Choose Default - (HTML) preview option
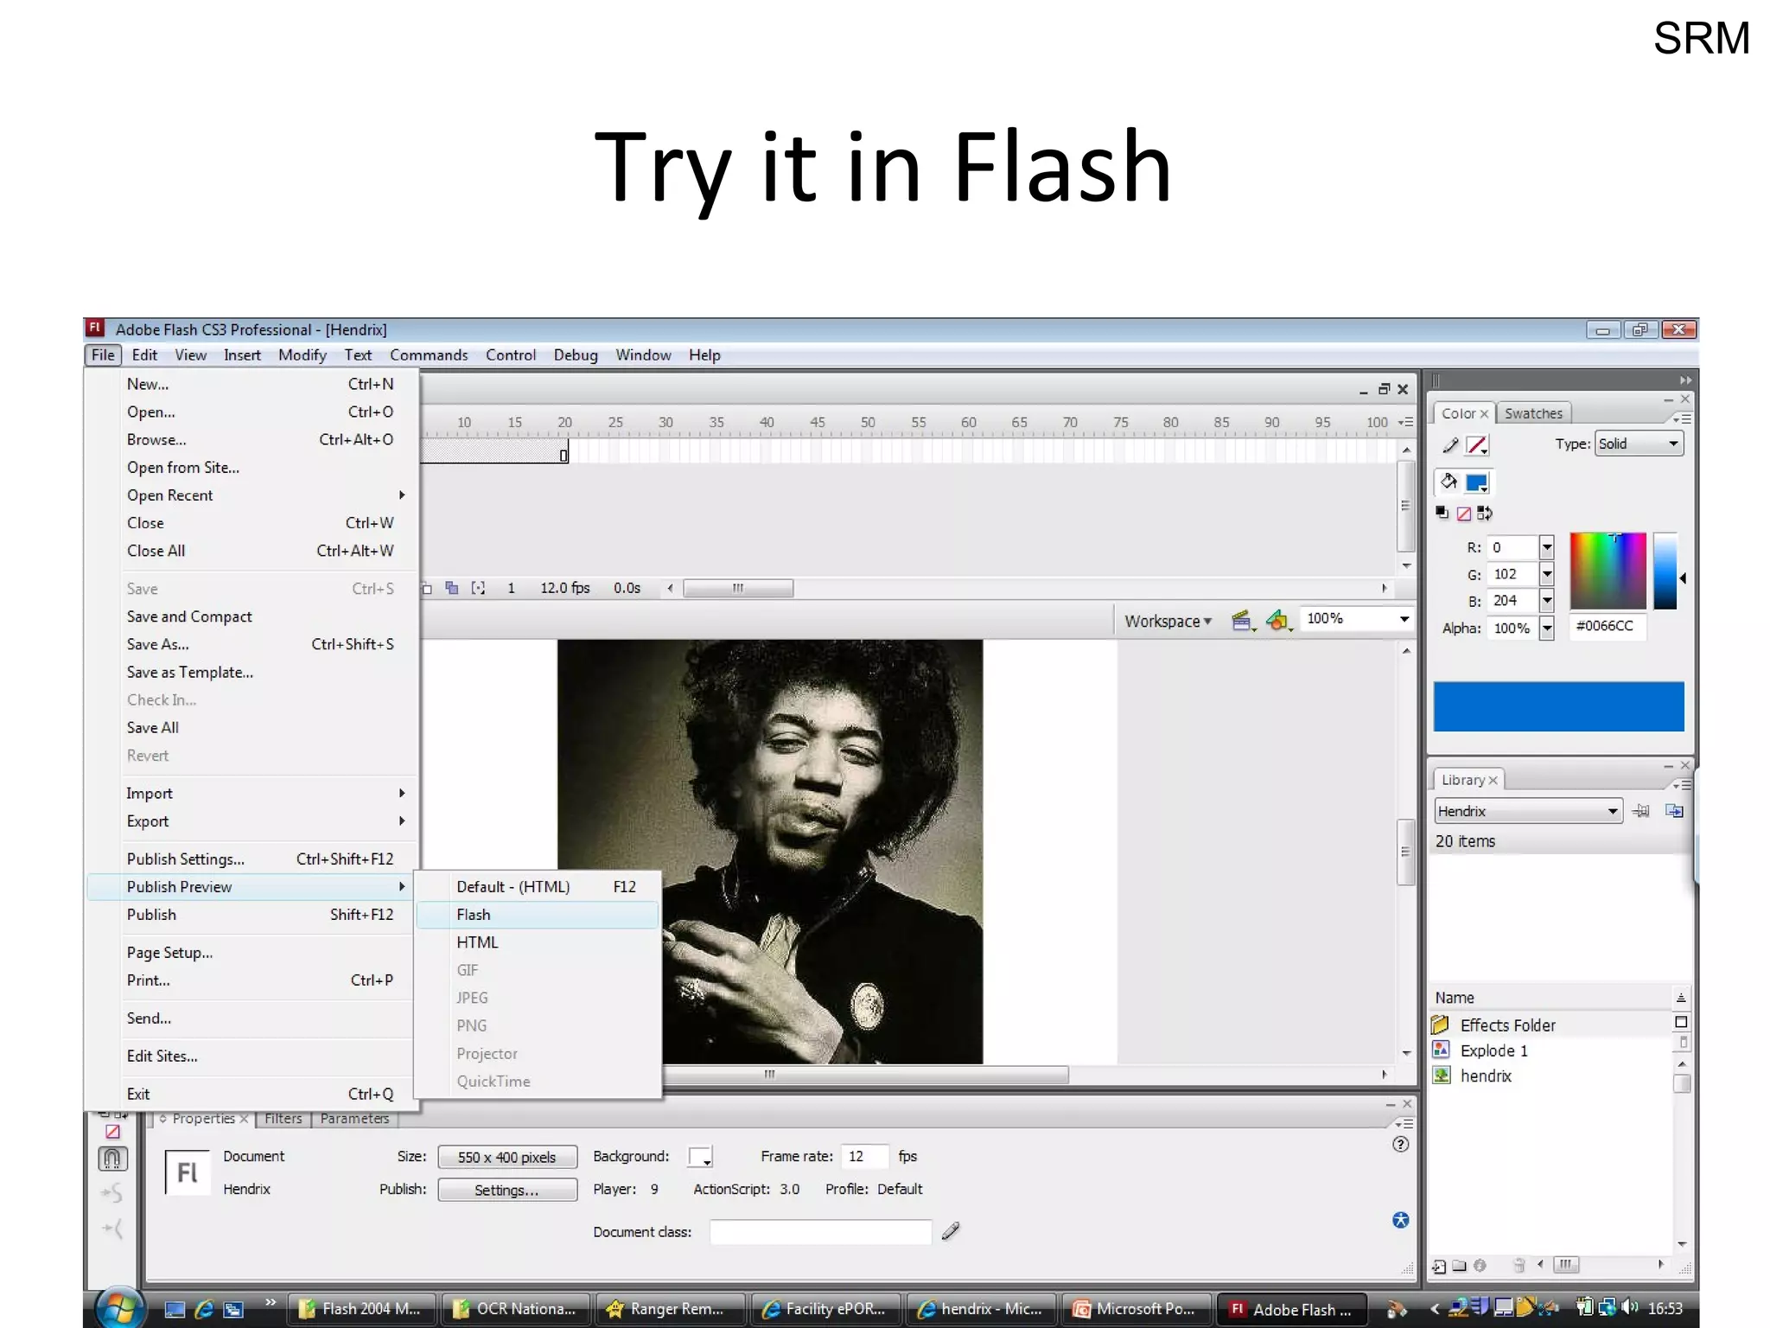The image size is (1770, 1328). 538,887
